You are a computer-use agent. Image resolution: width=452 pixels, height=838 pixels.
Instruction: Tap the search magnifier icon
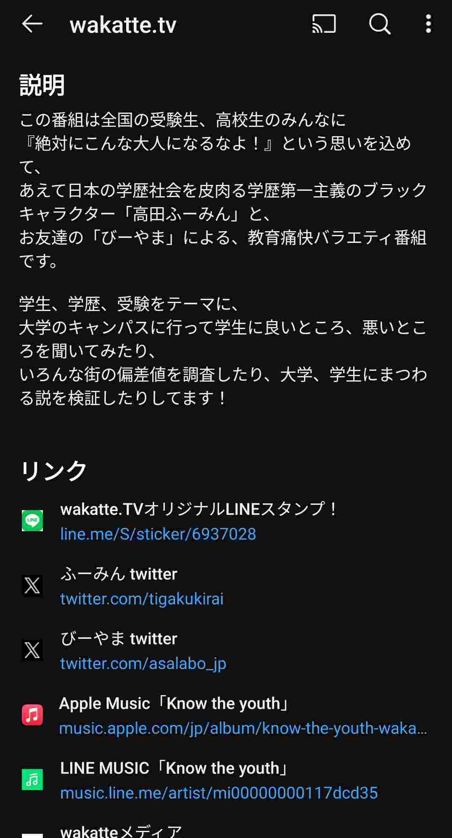click(x=380, y=24)
